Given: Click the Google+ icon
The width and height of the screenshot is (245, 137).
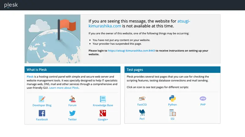Looking at the screenshot, I should pyautogui.click(x=103, y=113).
